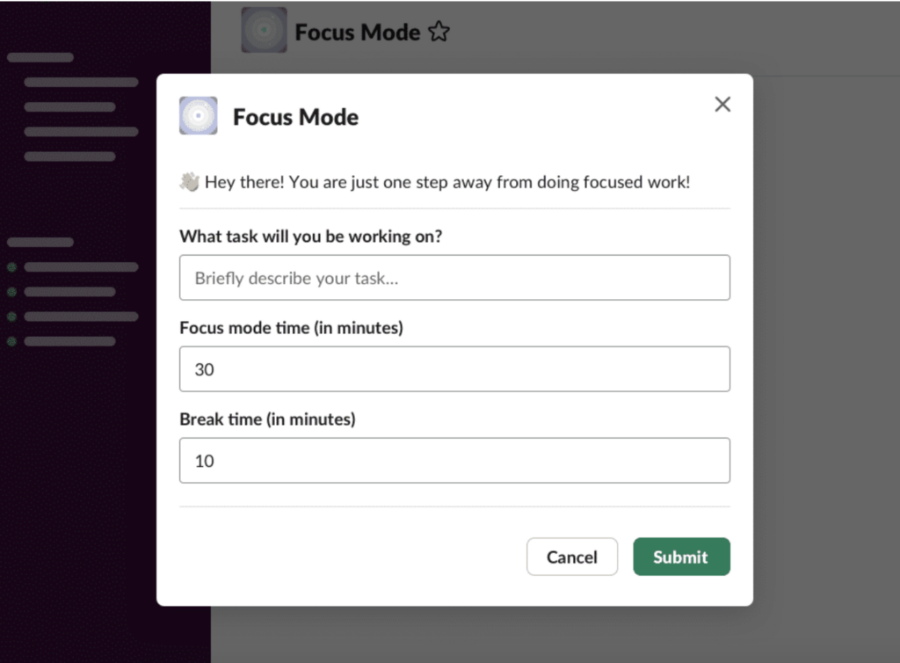This screenshot has width=900, height=663.
Task: Click the break time field showing 10
Action: [454, 460]
